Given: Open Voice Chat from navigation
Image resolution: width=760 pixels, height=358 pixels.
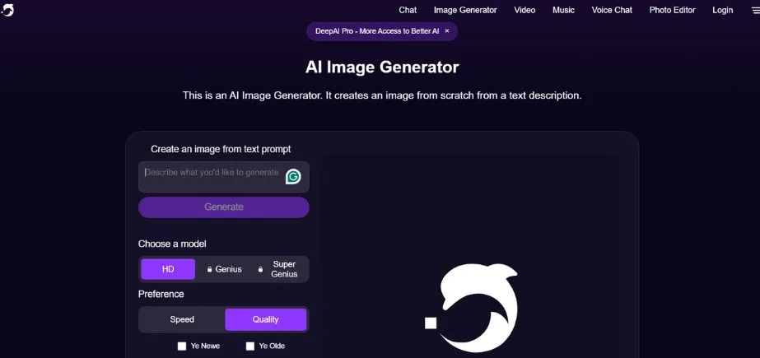Looking at the screenshot, I should pos(612,10).
